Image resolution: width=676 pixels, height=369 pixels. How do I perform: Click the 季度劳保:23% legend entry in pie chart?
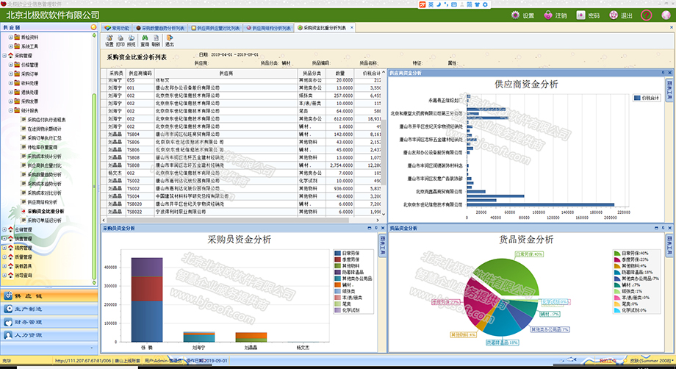click(632, 259)
